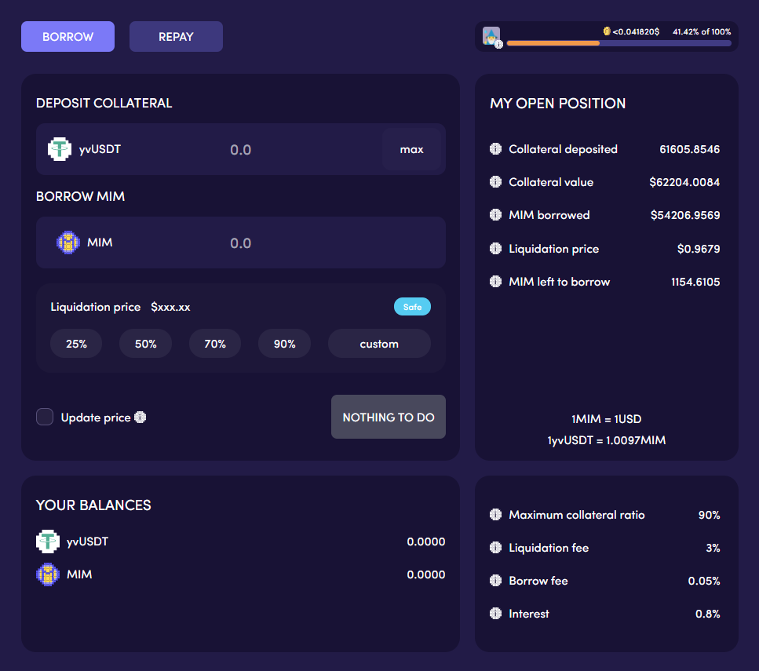Click info icon beside Maximum collateral ratio
The height and width of the screenshot is (671, 759).
(495, 515)
